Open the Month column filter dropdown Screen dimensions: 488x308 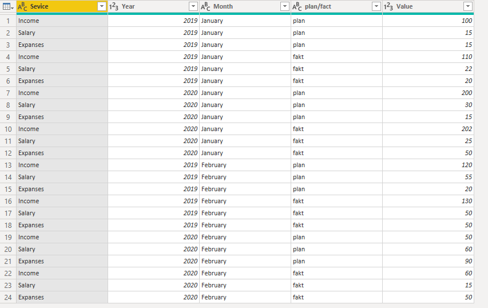click(x=285, y=6)
